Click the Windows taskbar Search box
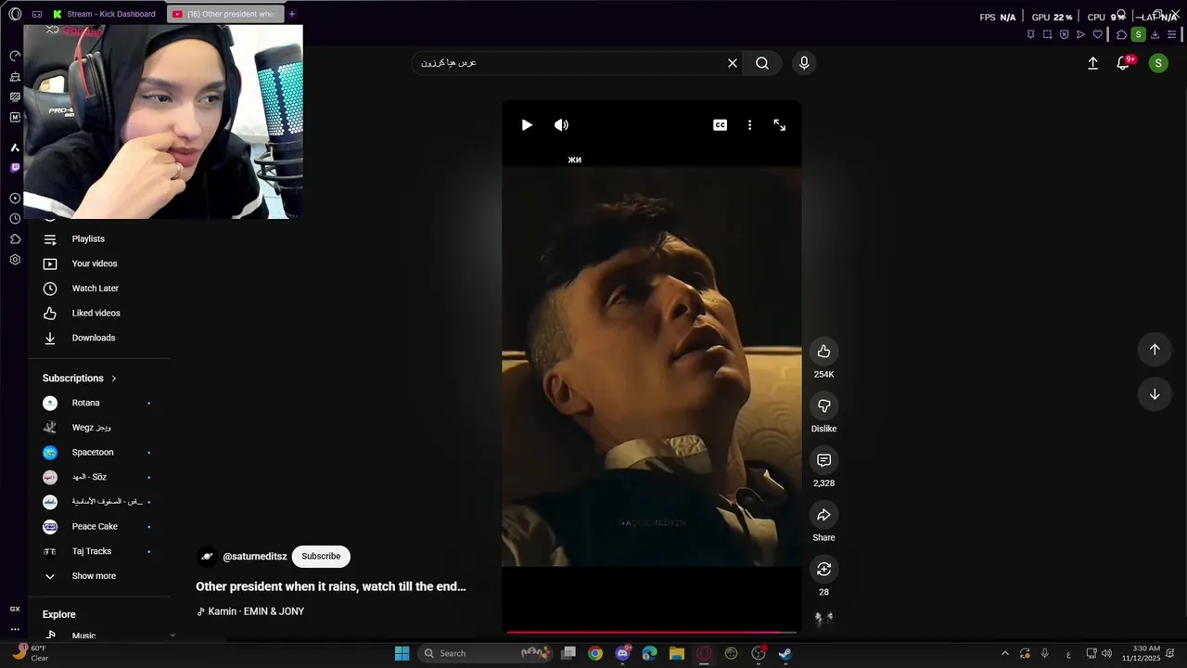Image resolution: width=1187 pixels, height=668 pixels. pos(485,653)
